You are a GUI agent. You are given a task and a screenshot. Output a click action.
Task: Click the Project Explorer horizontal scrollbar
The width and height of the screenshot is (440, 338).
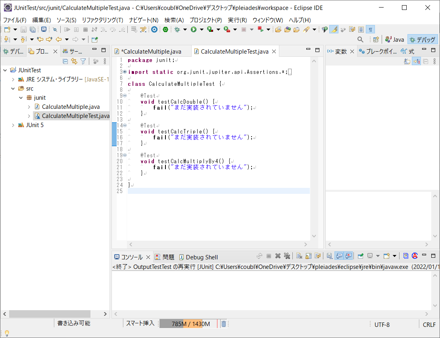click(x=50, y=314)
